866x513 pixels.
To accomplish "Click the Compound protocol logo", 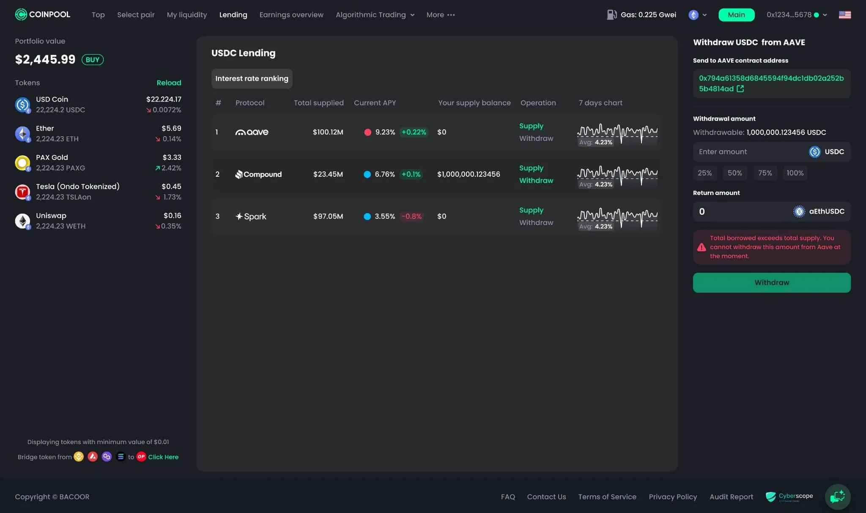I will tap(258, 174).
